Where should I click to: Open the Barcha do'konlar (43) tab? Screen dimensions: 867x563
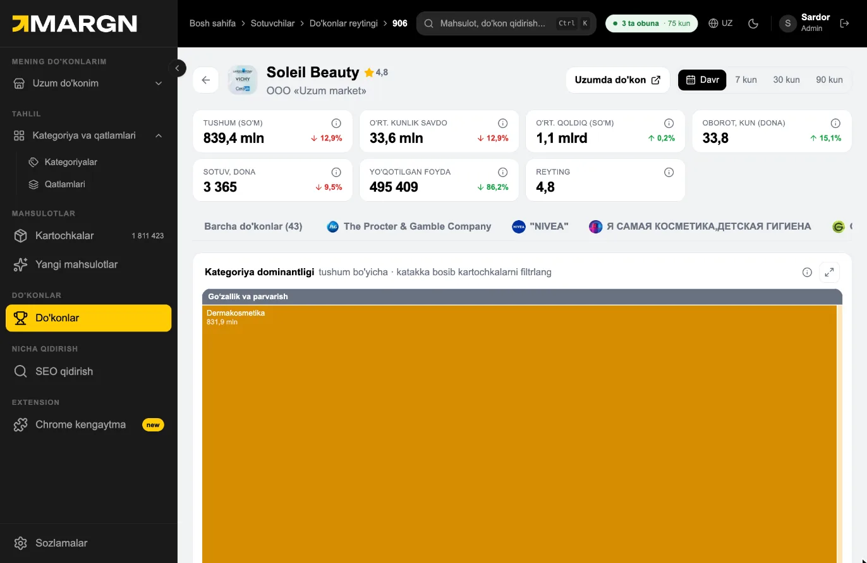point(253,226)
